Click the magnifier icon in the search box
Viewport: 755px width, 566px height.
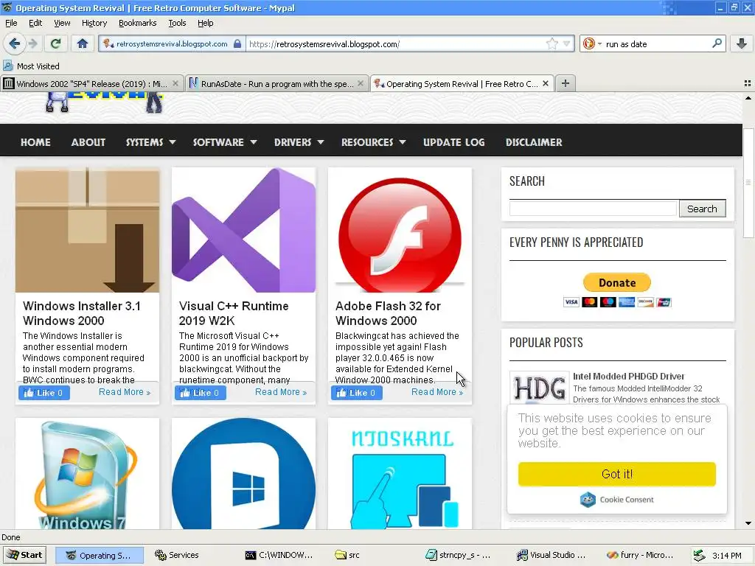click(717, 43)
